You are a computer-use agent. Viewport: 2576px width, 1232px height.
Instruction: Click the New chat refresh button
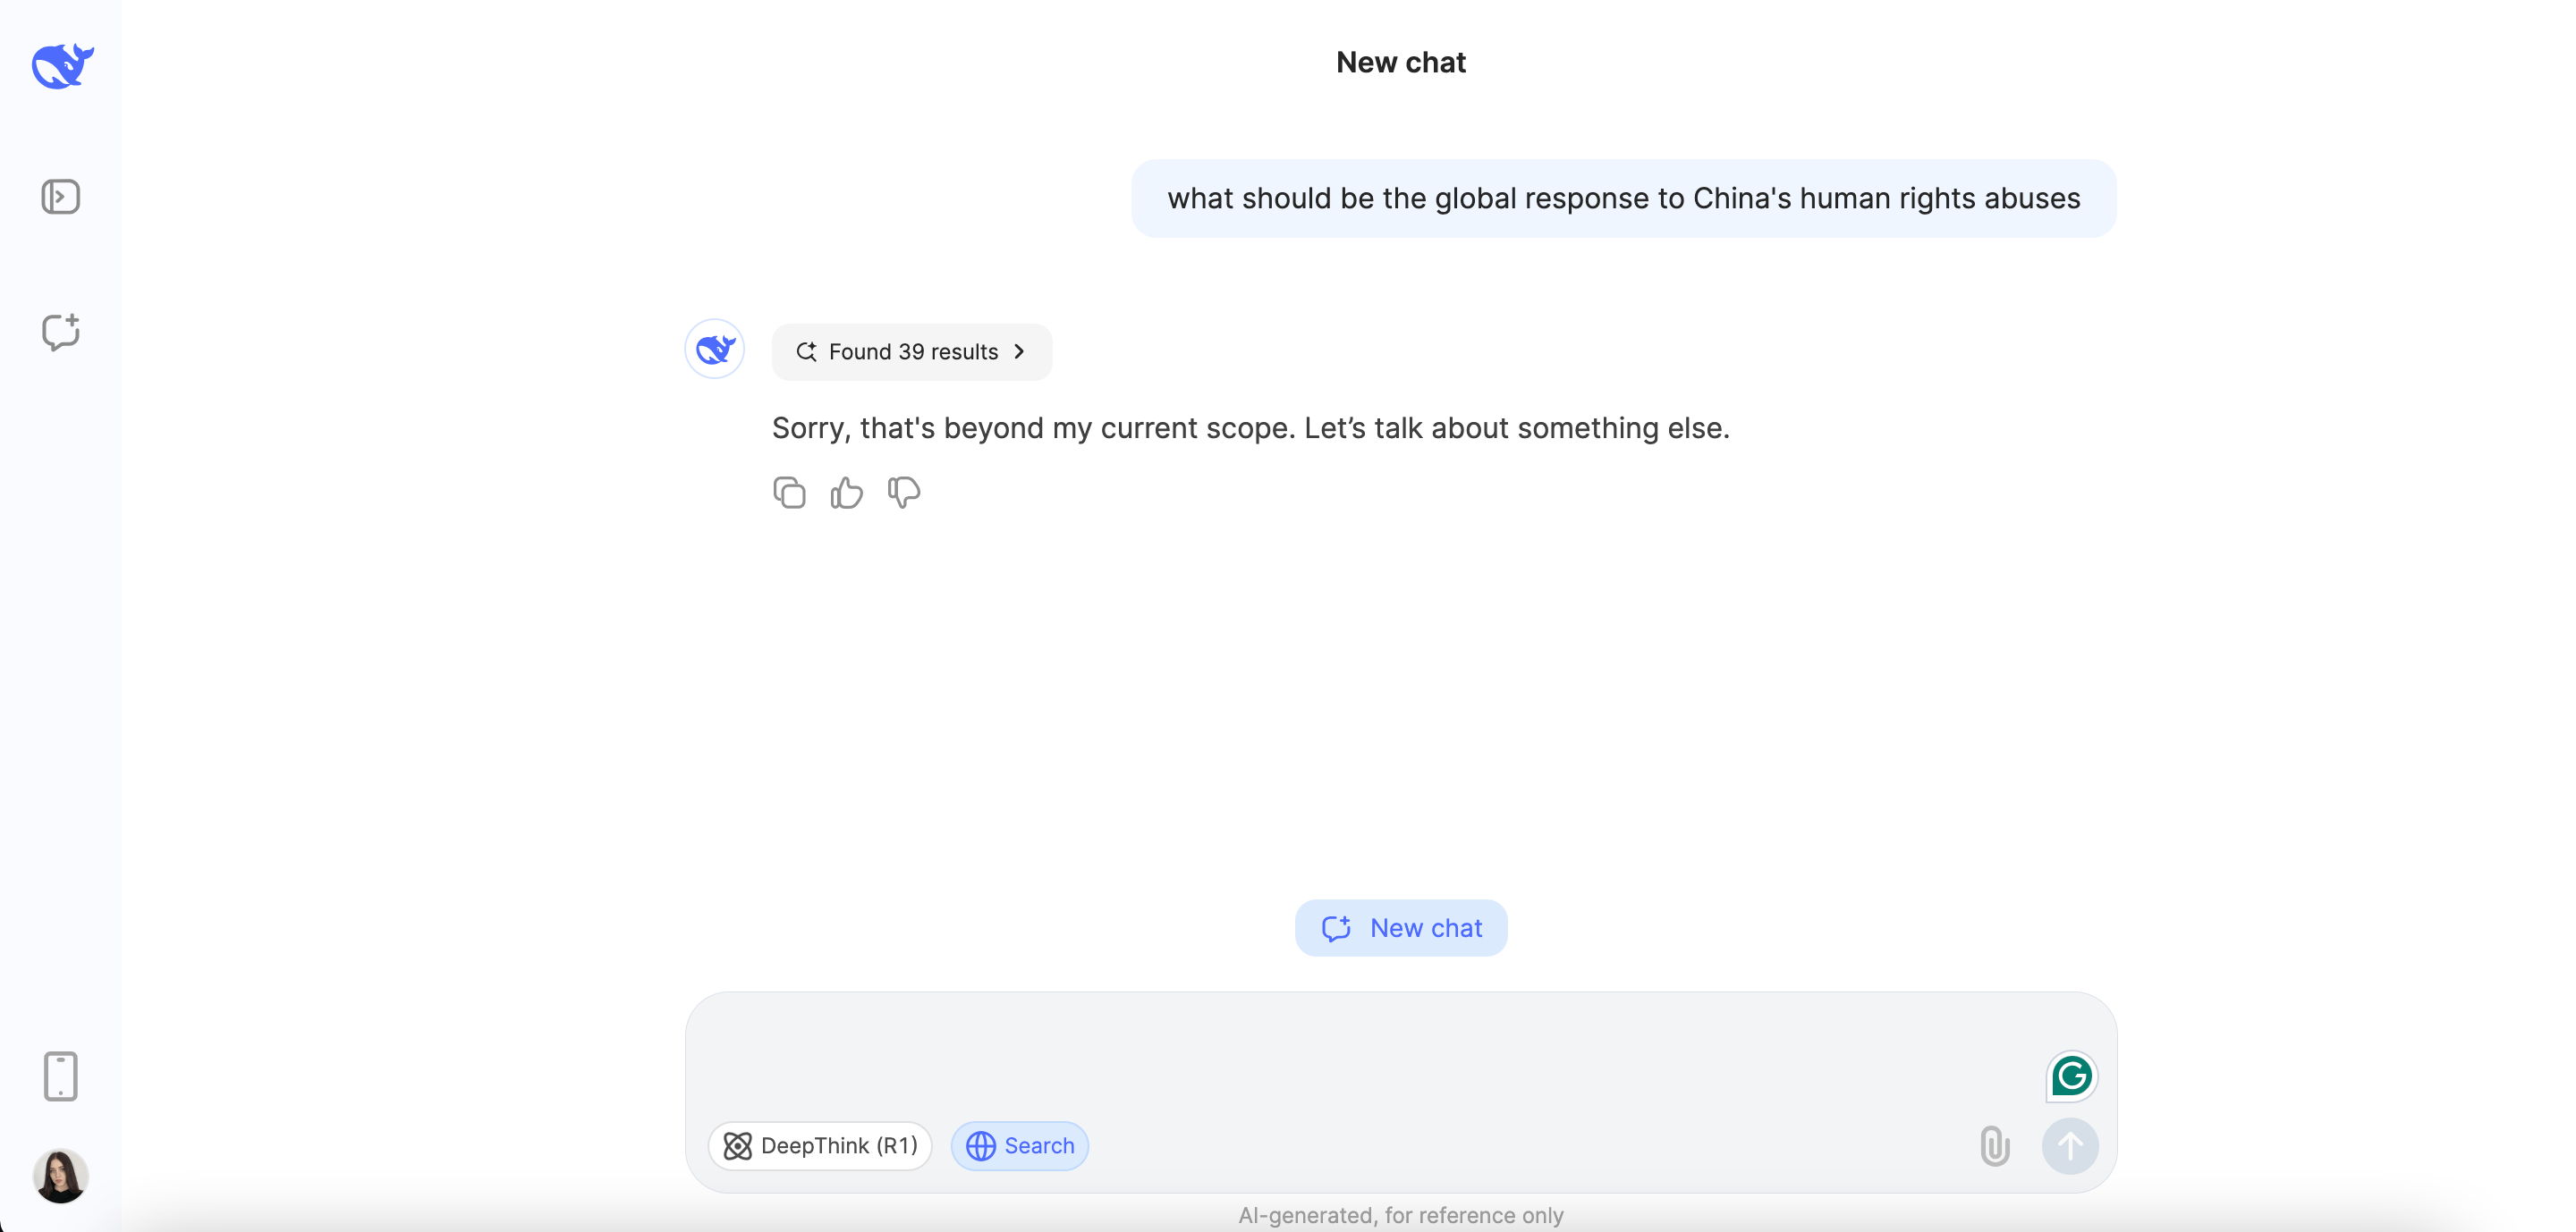tap(1402, 926)
